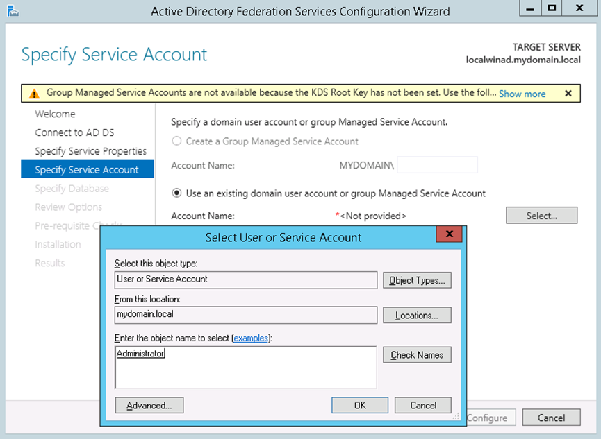Click Show more in warning banner

click(x=522, y=94)
